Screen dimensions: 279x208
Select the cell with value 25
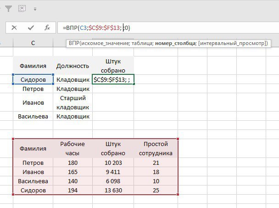[x=156, y=190]
